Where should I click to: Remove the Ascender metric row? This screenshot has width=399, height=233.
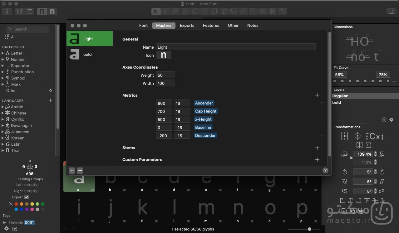pos(322,103)
